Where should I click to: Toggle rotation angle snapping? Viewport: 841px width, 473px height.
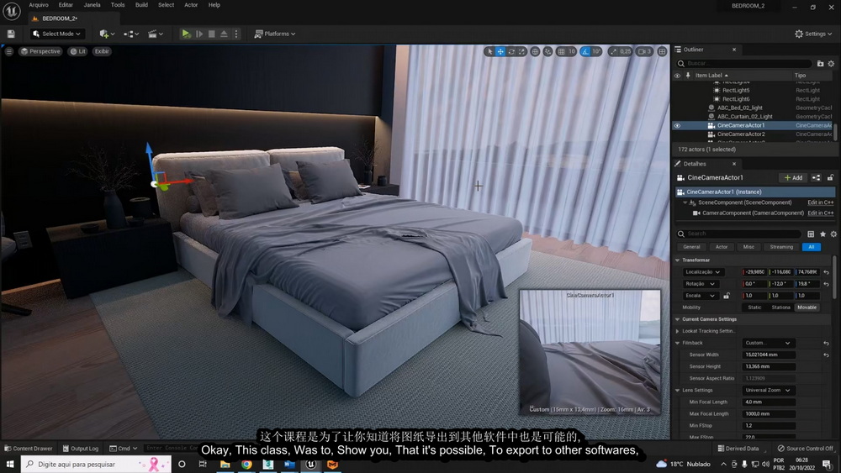point(585,51)
